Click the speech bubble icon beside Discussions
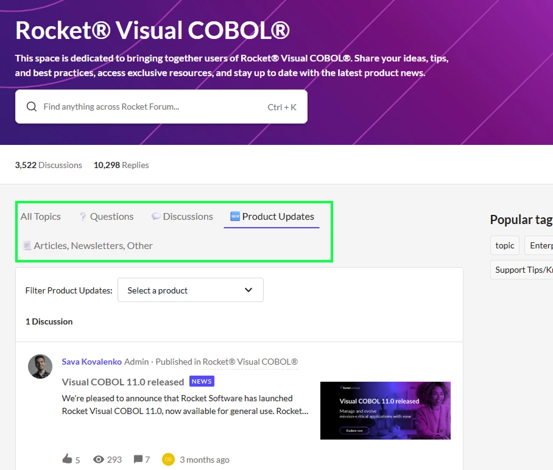This screenshot has height=470, width=553. [156, 217]
